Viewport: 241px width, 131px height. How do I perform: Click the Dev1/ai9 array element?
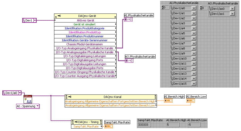click(183, 53)
